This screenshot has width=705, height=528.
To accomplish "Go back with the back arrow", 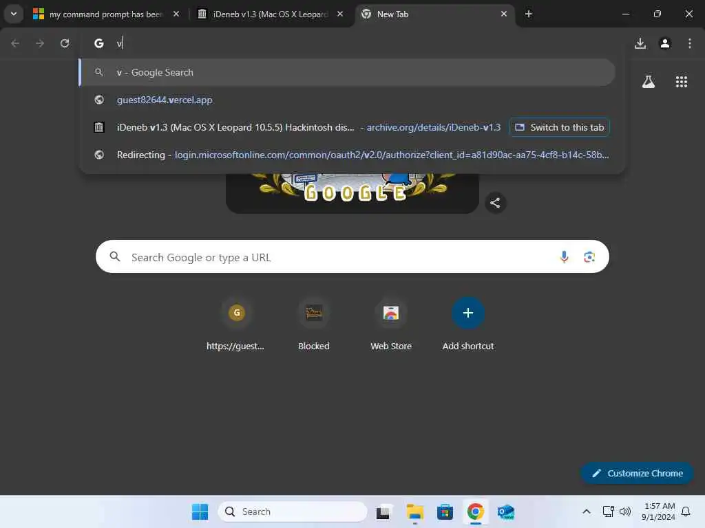I will tap(15, 43).
